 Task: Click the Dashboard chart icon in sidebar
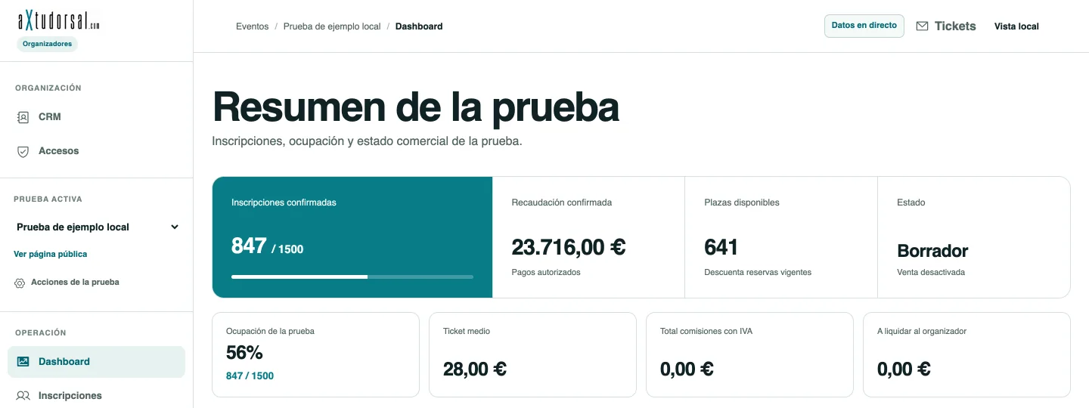tap(23, 362)
